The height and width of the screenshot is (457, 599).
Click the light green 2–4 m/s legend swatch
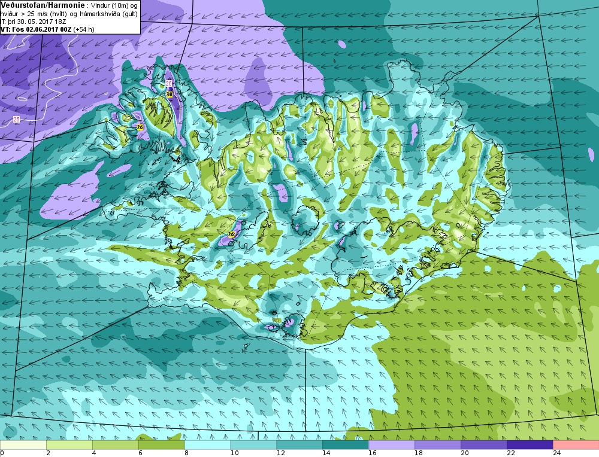pos(69,445)
